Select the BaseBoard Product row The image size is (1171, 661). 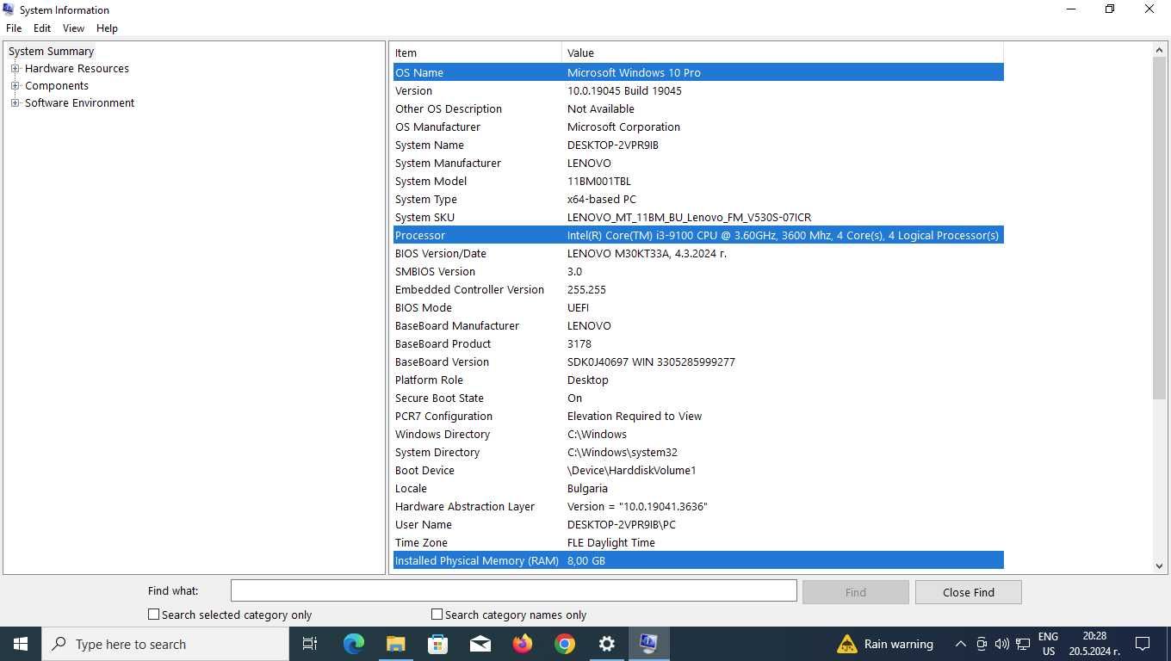tap(698, 343)
